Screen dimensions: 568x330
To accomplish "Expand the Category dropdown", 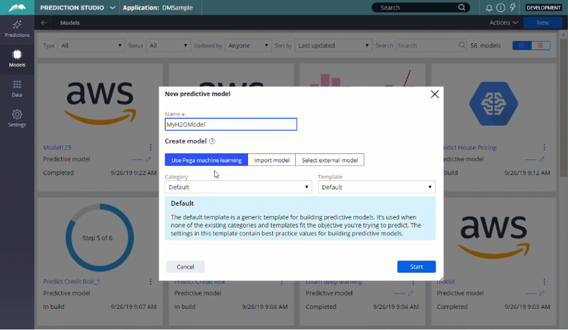I will [238, 187].
